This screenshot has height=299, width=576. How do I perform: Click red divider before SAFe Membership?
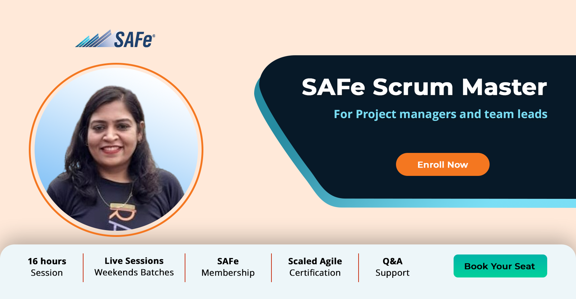[185, 267]
